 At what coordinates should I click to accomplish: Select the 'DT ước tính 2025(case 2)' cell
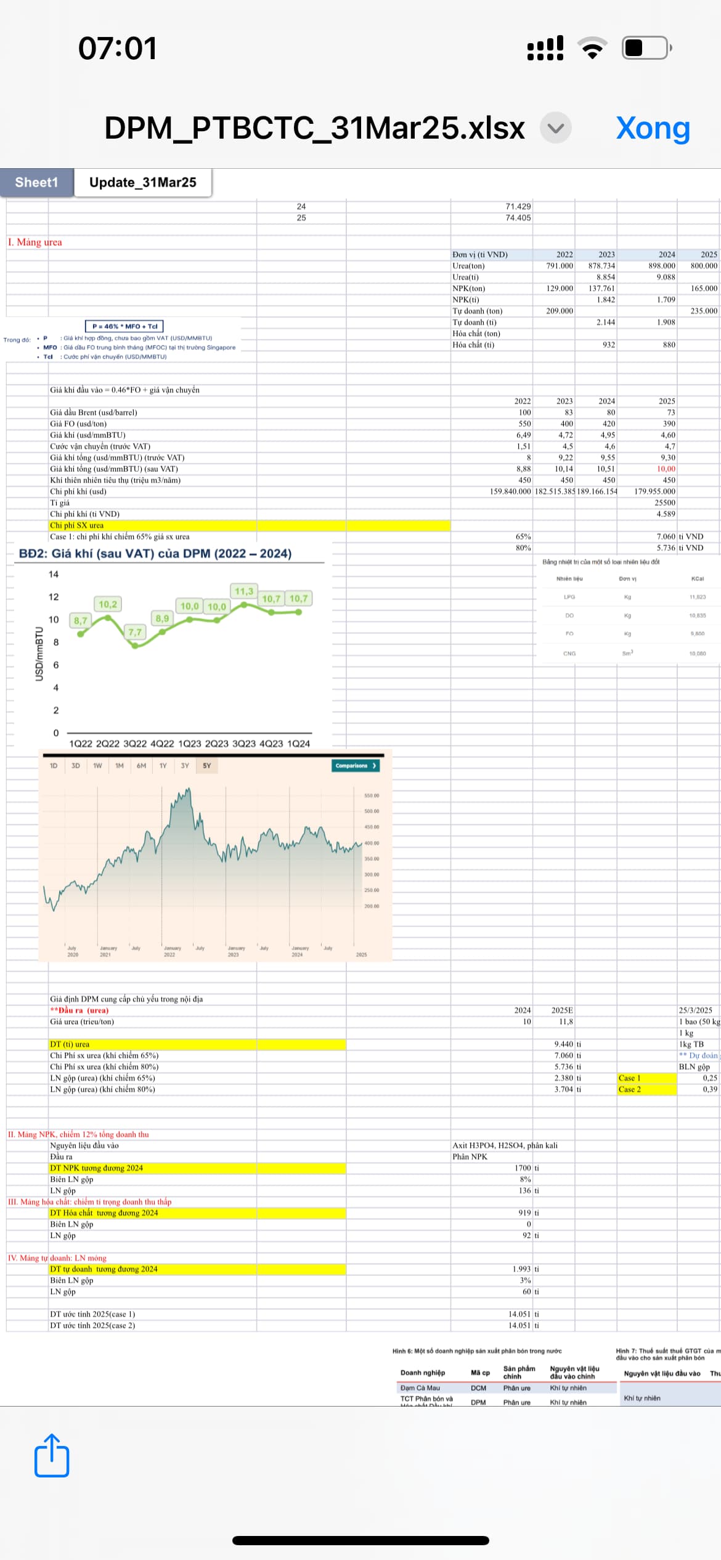point(92,1325)
